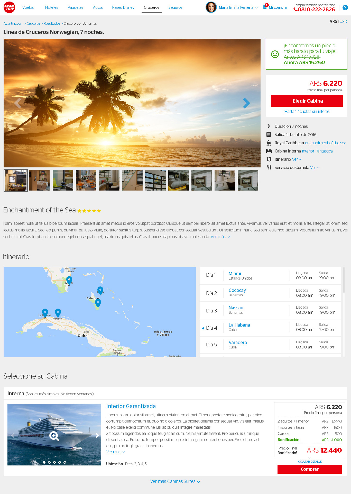
Task: Click the magnifier zoom icon on ship photo
Action: 54,436
